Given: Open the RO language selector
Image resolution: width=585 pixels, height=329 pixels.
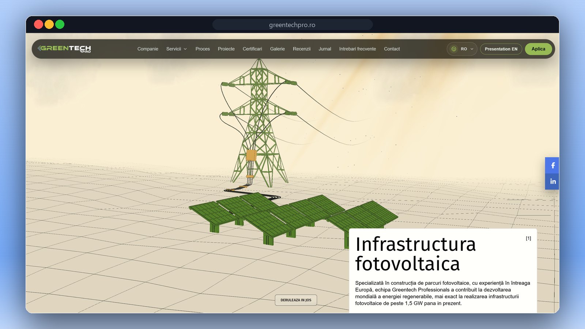Looking at the screenshot, I should pos(462,49).
